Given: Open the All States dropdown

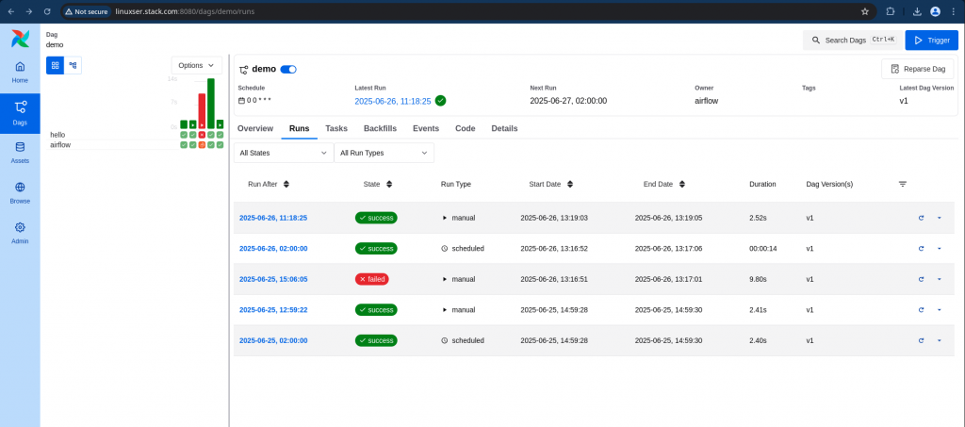Looking at the screenshot, I should (x=284, y=153).
